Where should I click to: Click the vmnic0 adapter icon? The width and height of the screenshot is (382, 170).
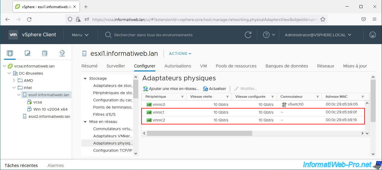pyautogui.click(x=149, y=105)
